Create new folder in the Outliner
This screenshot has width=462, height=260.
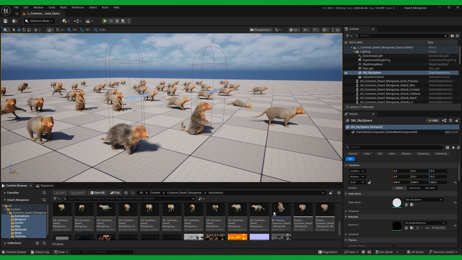(452, 36)
